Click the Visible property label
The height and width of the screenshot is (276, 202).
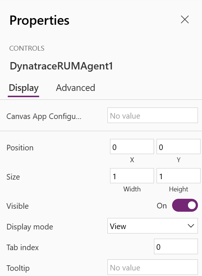coord(17,206)
